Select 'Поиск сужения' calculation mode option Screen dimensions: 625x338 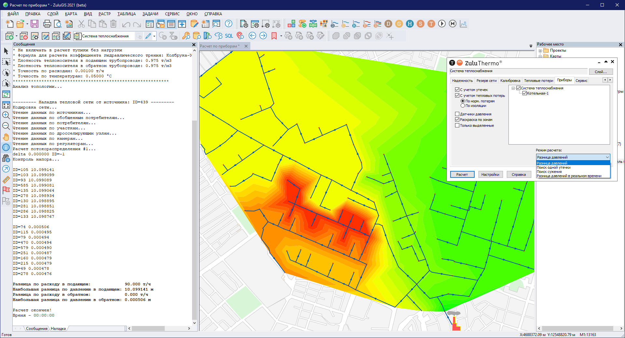[549, 172]
